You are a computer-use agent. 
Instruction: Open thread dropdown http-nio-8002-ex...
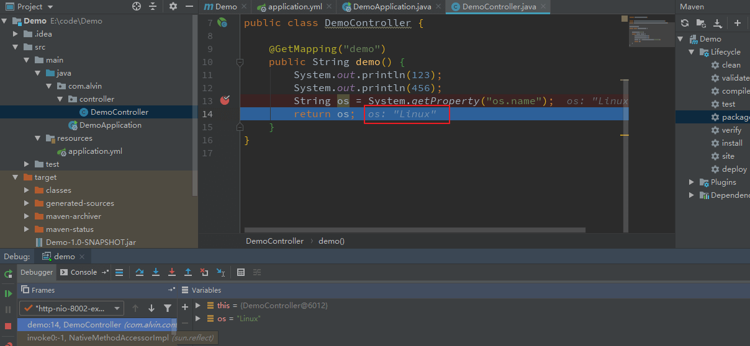tap(71, 308)
